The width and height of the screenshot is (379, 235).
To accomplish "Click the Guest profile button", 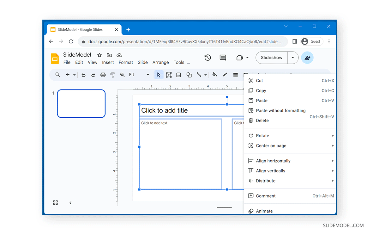I will [x=311, y=41].
